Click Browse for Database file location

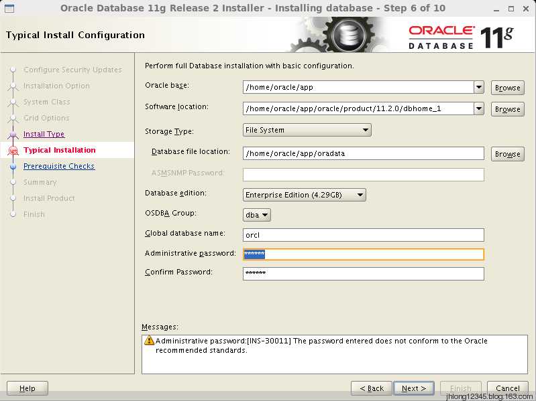(508, 154)
